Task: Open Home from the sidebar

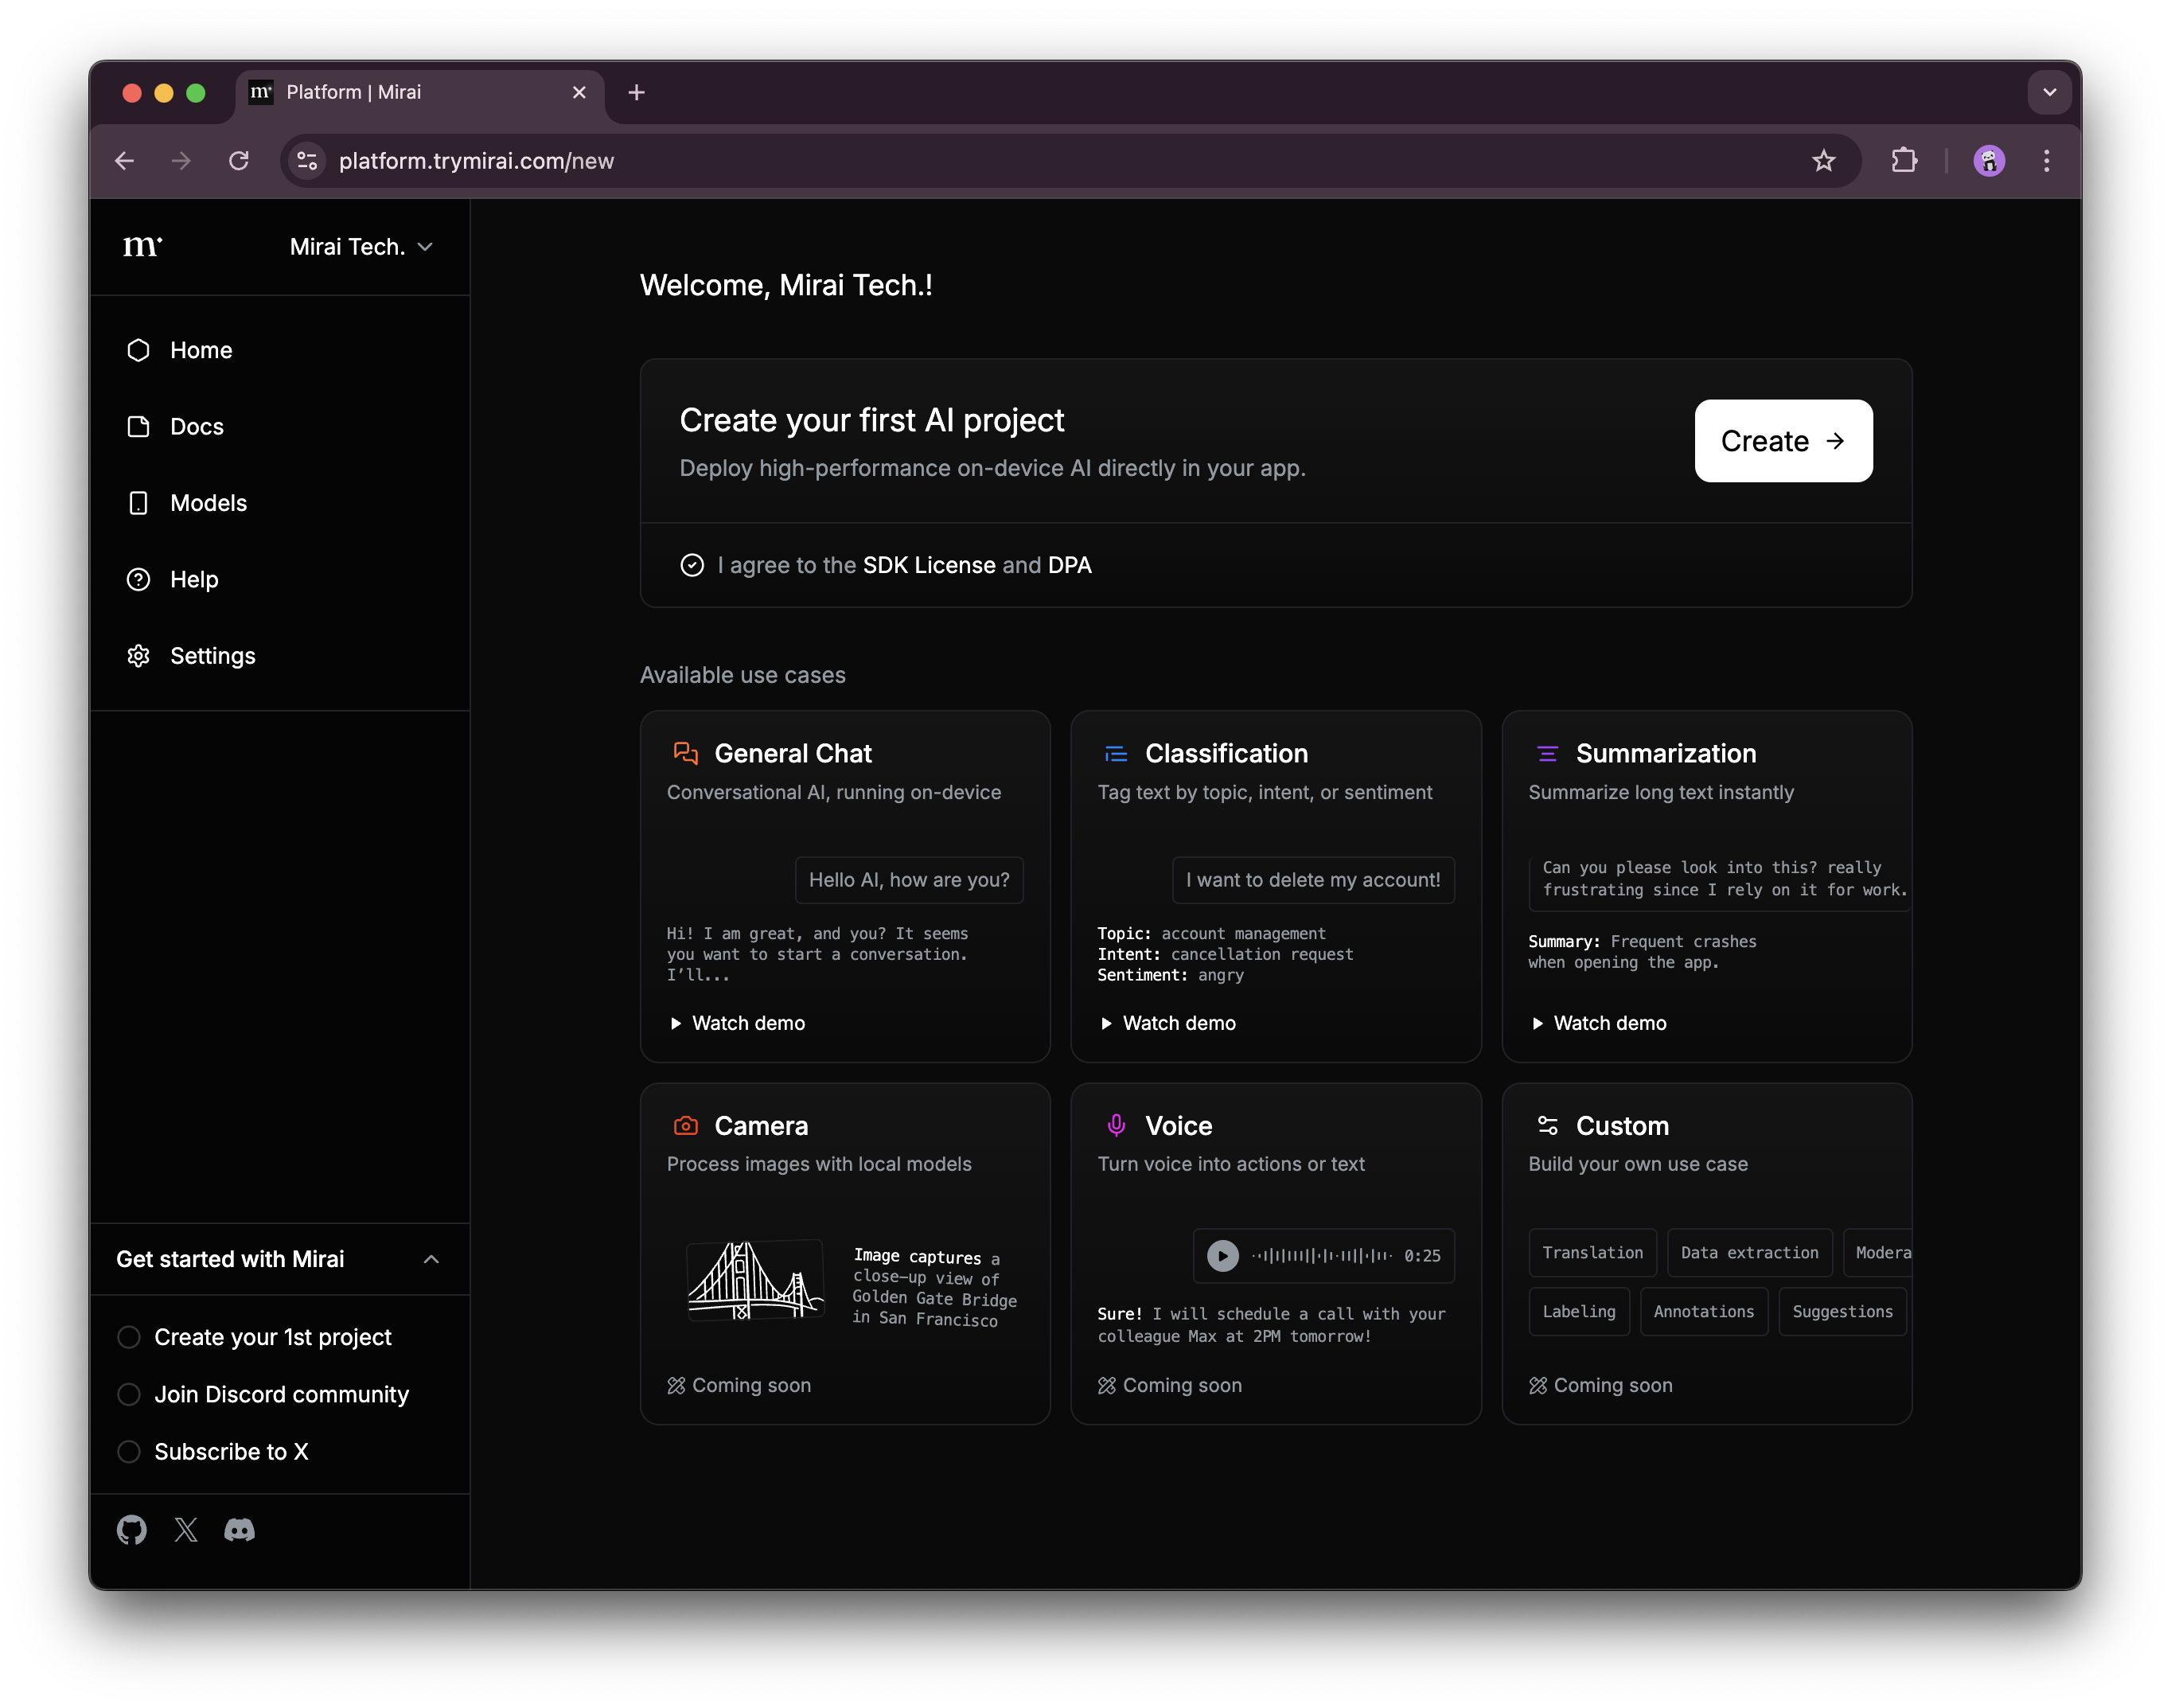Action: pyautogui.click(x=200, y=350)
